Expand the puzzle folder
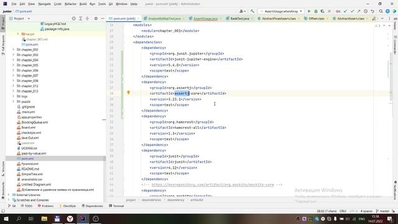Screen dimensions: 398x224 point(13,101)
